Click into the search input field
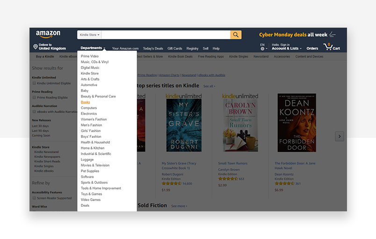Viewport: 376px width, 239px height. [x=166, y=35]
